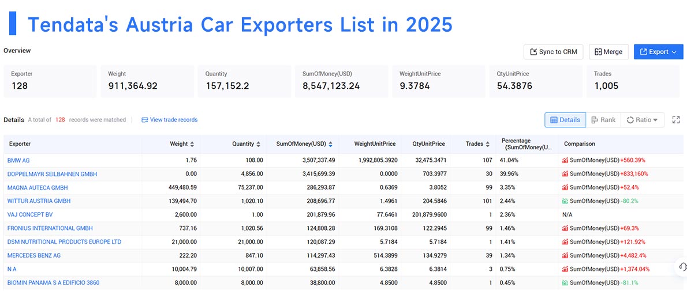The image size is (687, 294).
Task: Click comparison chart icon in DSM NUTRITIONAL row
Action: tap(565, 242)
